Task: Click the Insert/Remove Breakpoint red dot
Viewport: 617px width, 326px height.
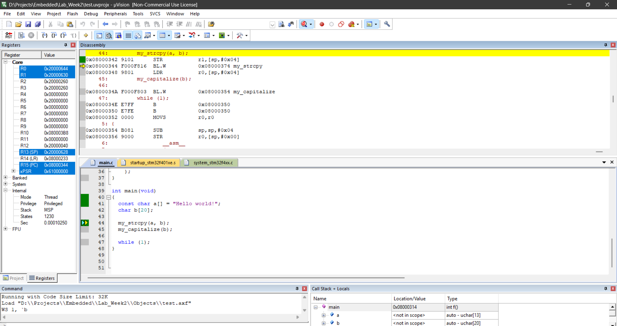Action: click(322, 24)
